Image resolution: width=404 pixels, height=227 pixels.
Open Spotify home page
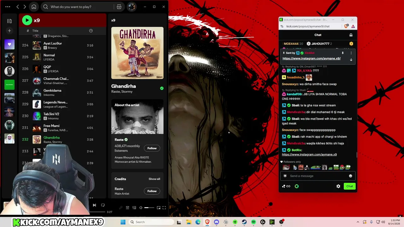click(34, 7)
